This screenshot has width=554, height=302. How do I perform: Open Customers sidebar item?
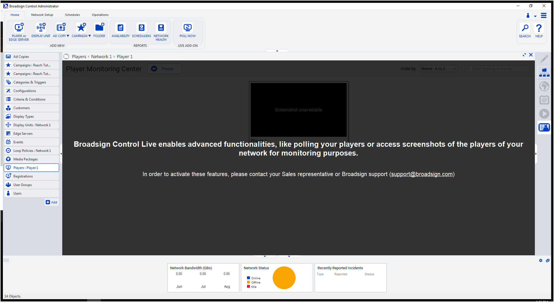tap(31, 108)
